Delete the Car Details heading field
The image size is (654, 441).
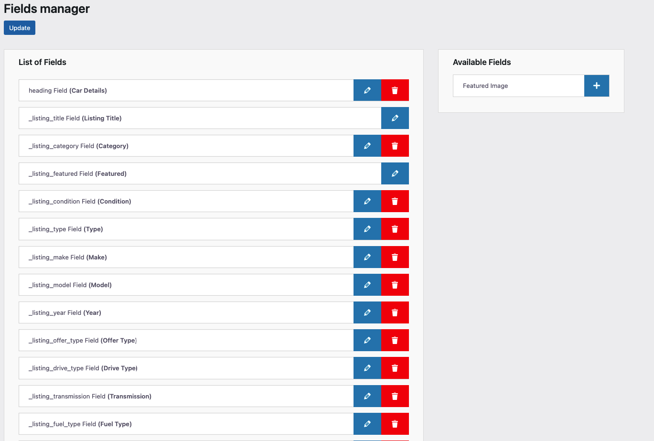point(395,90)
